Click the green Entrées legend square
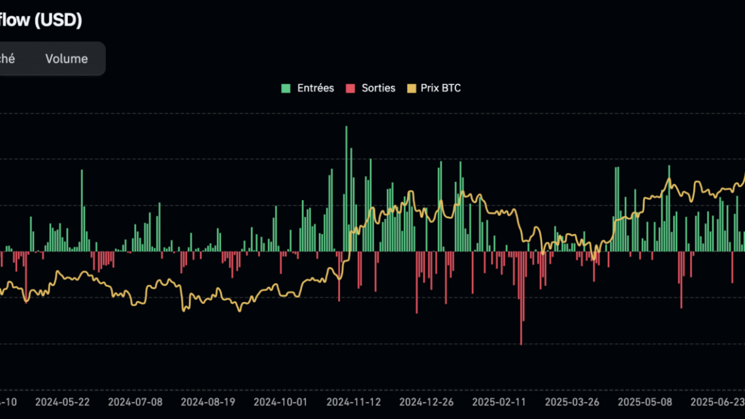This screenshot has height=419, width=745. 287,88
